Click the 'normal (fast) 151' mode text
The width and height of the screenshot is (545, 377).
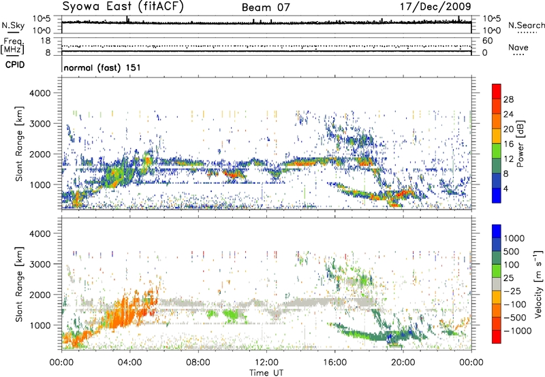[102, 67]
